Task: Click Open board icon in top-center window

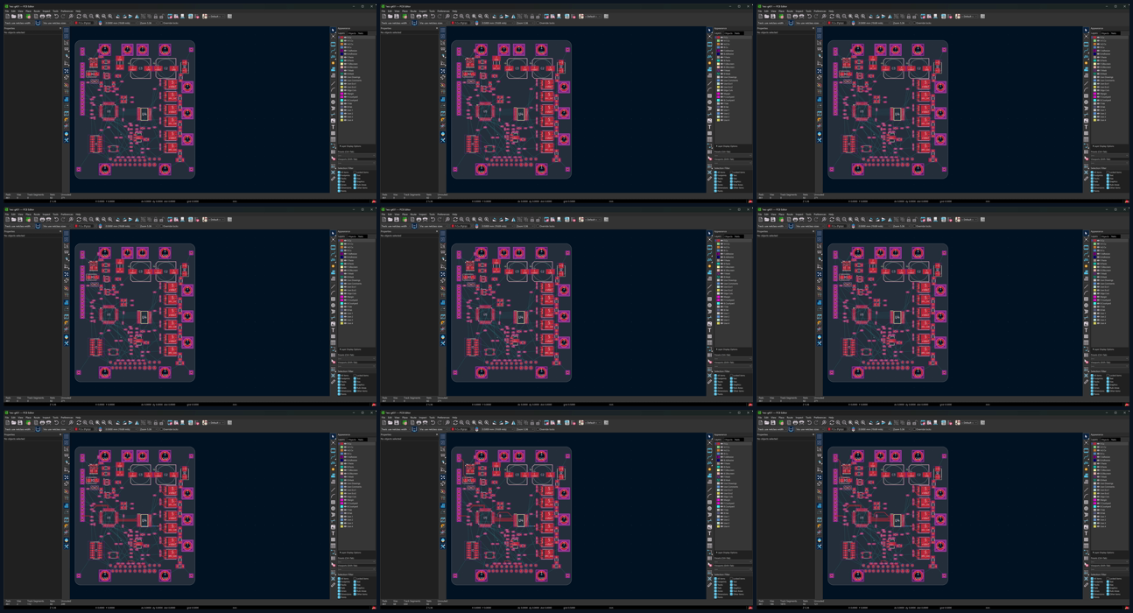Action: (390, 16)
